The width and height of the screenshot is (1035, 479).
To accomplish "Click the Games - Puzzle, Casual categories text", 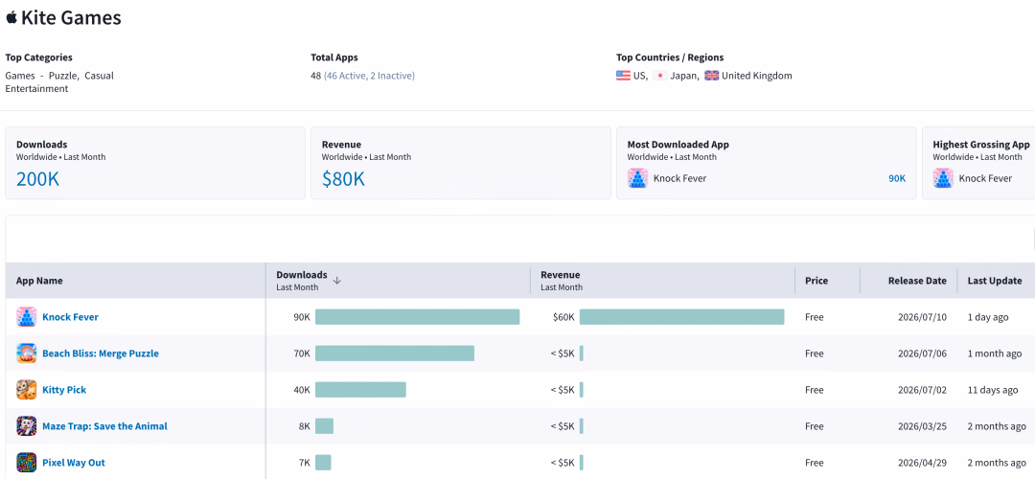I will [59, 76].
